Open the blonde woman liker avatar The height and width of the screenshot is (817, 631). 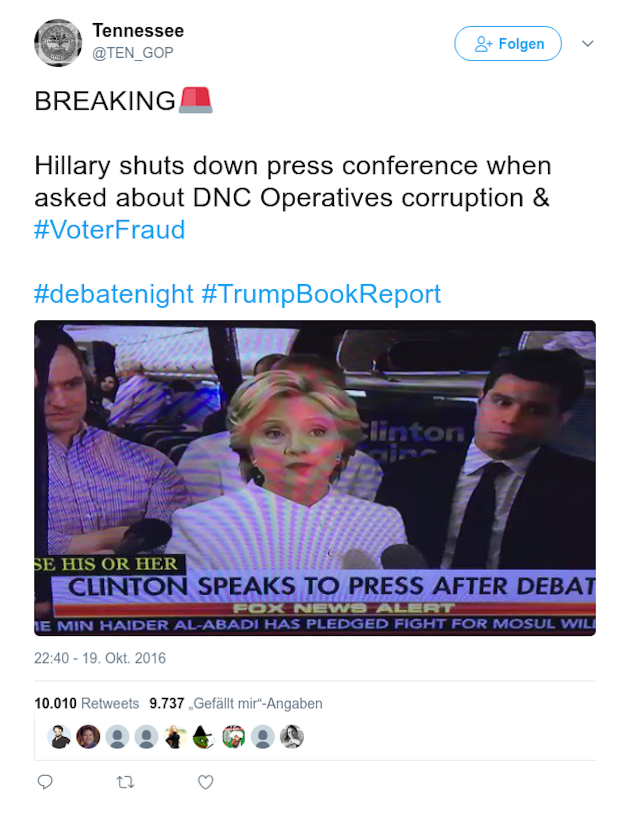tap(175, 737)
